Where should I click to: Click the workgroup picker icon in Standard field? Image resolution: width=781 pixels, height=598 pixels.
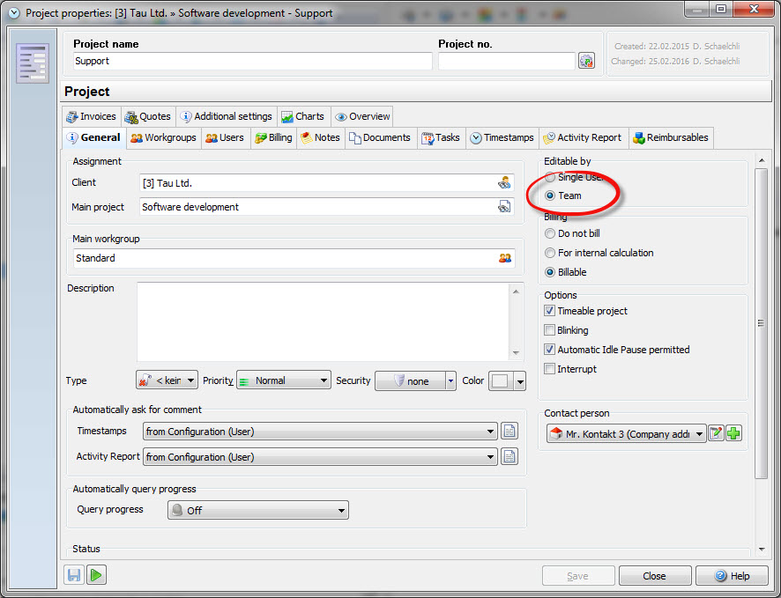[x=504, y=258]
